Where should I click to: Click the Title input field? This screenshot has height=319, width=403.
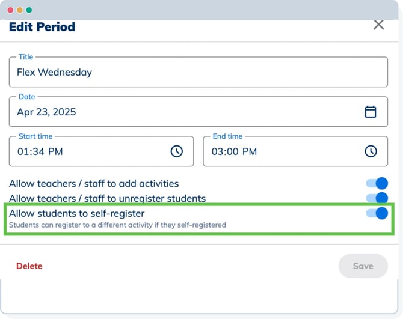[197, 73]
